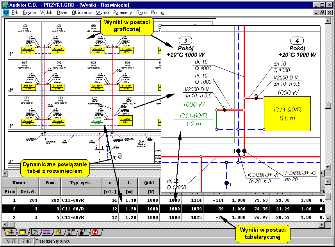Click the table's horizontal scrollbar right arrow
This screenshot has width=335, height=247.
pos(322,225)
